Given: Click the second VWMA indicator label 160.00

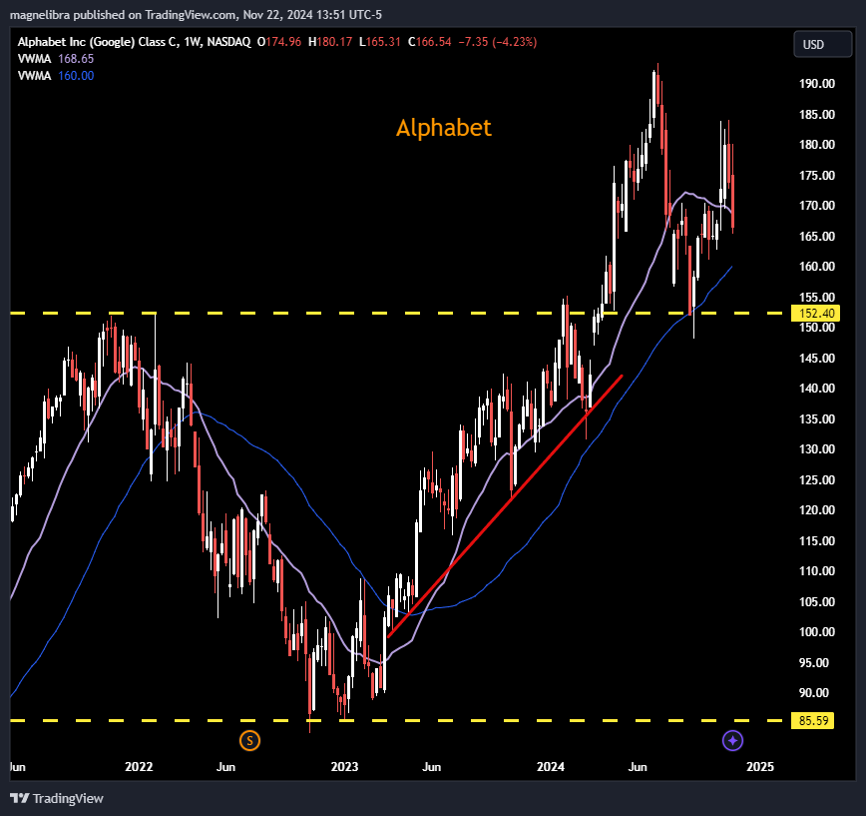Looking at the screenshot, I should 56,76.
